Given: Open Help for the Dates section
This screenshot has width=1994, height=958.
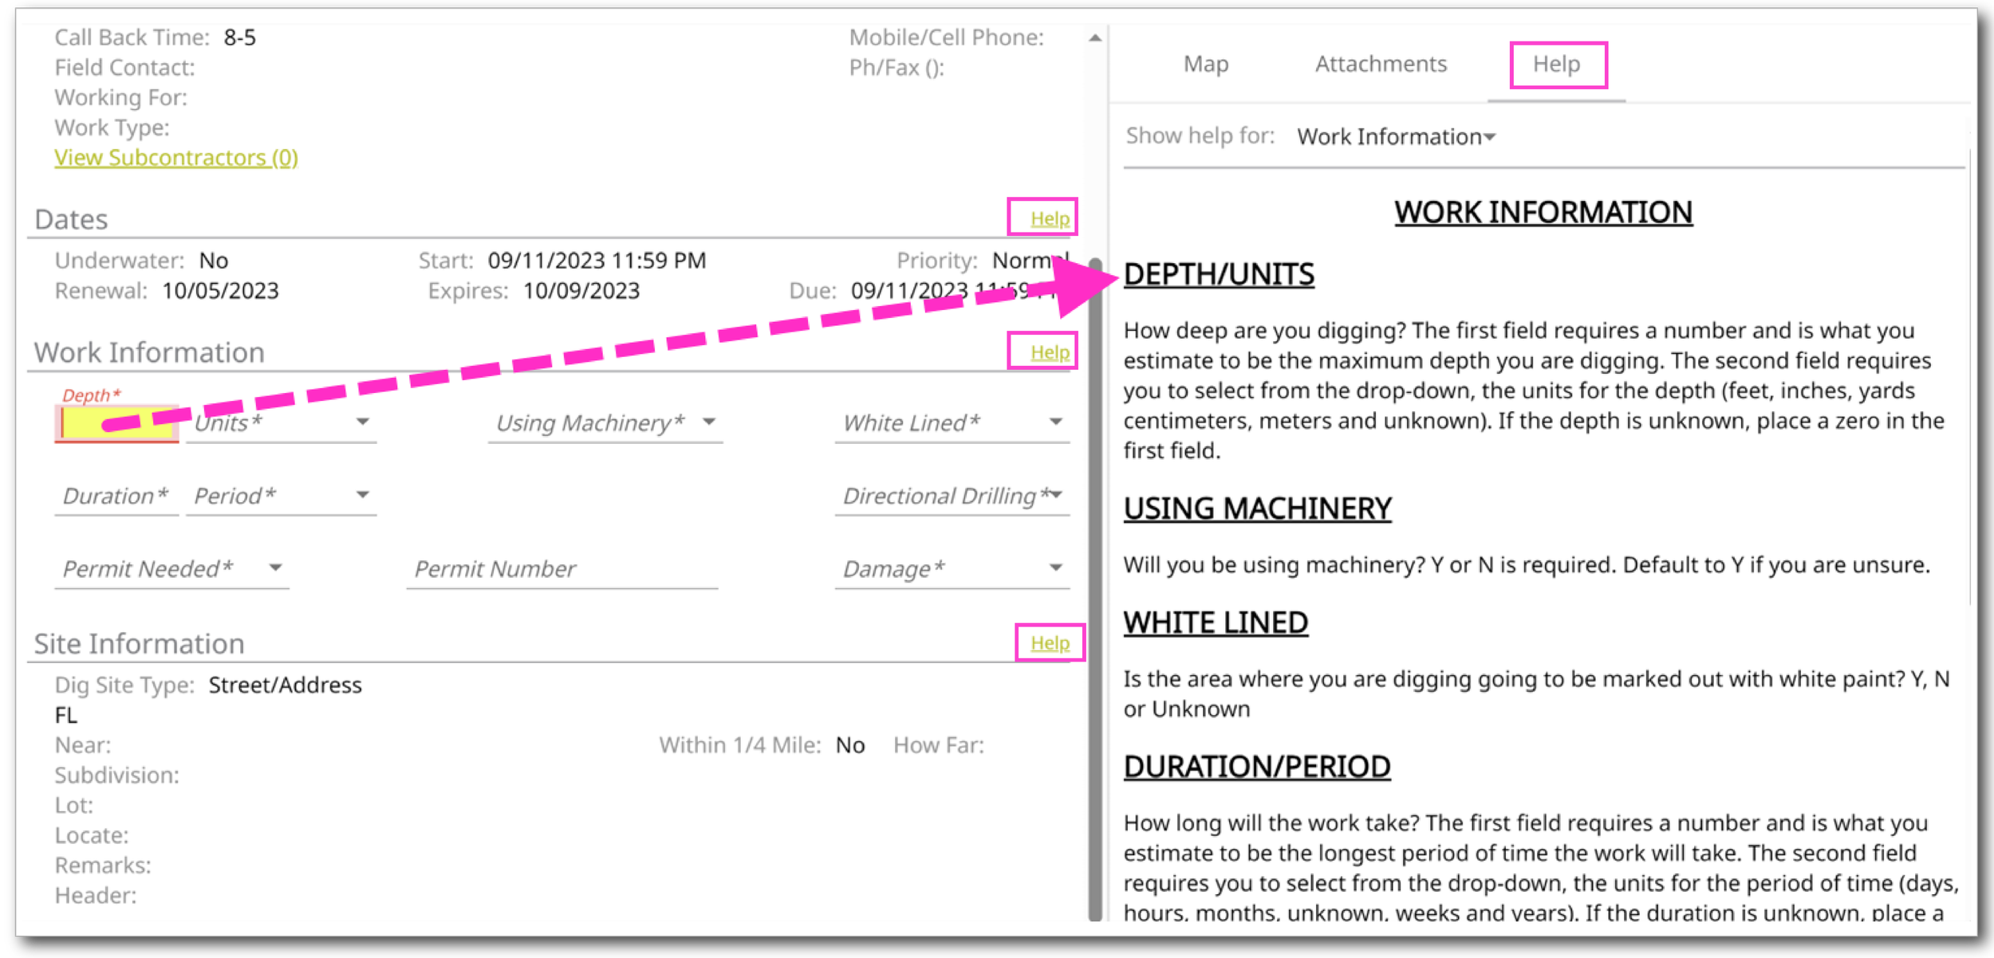Looking at the screenshot, I should pyautogui.click(x=1049, y=218).
